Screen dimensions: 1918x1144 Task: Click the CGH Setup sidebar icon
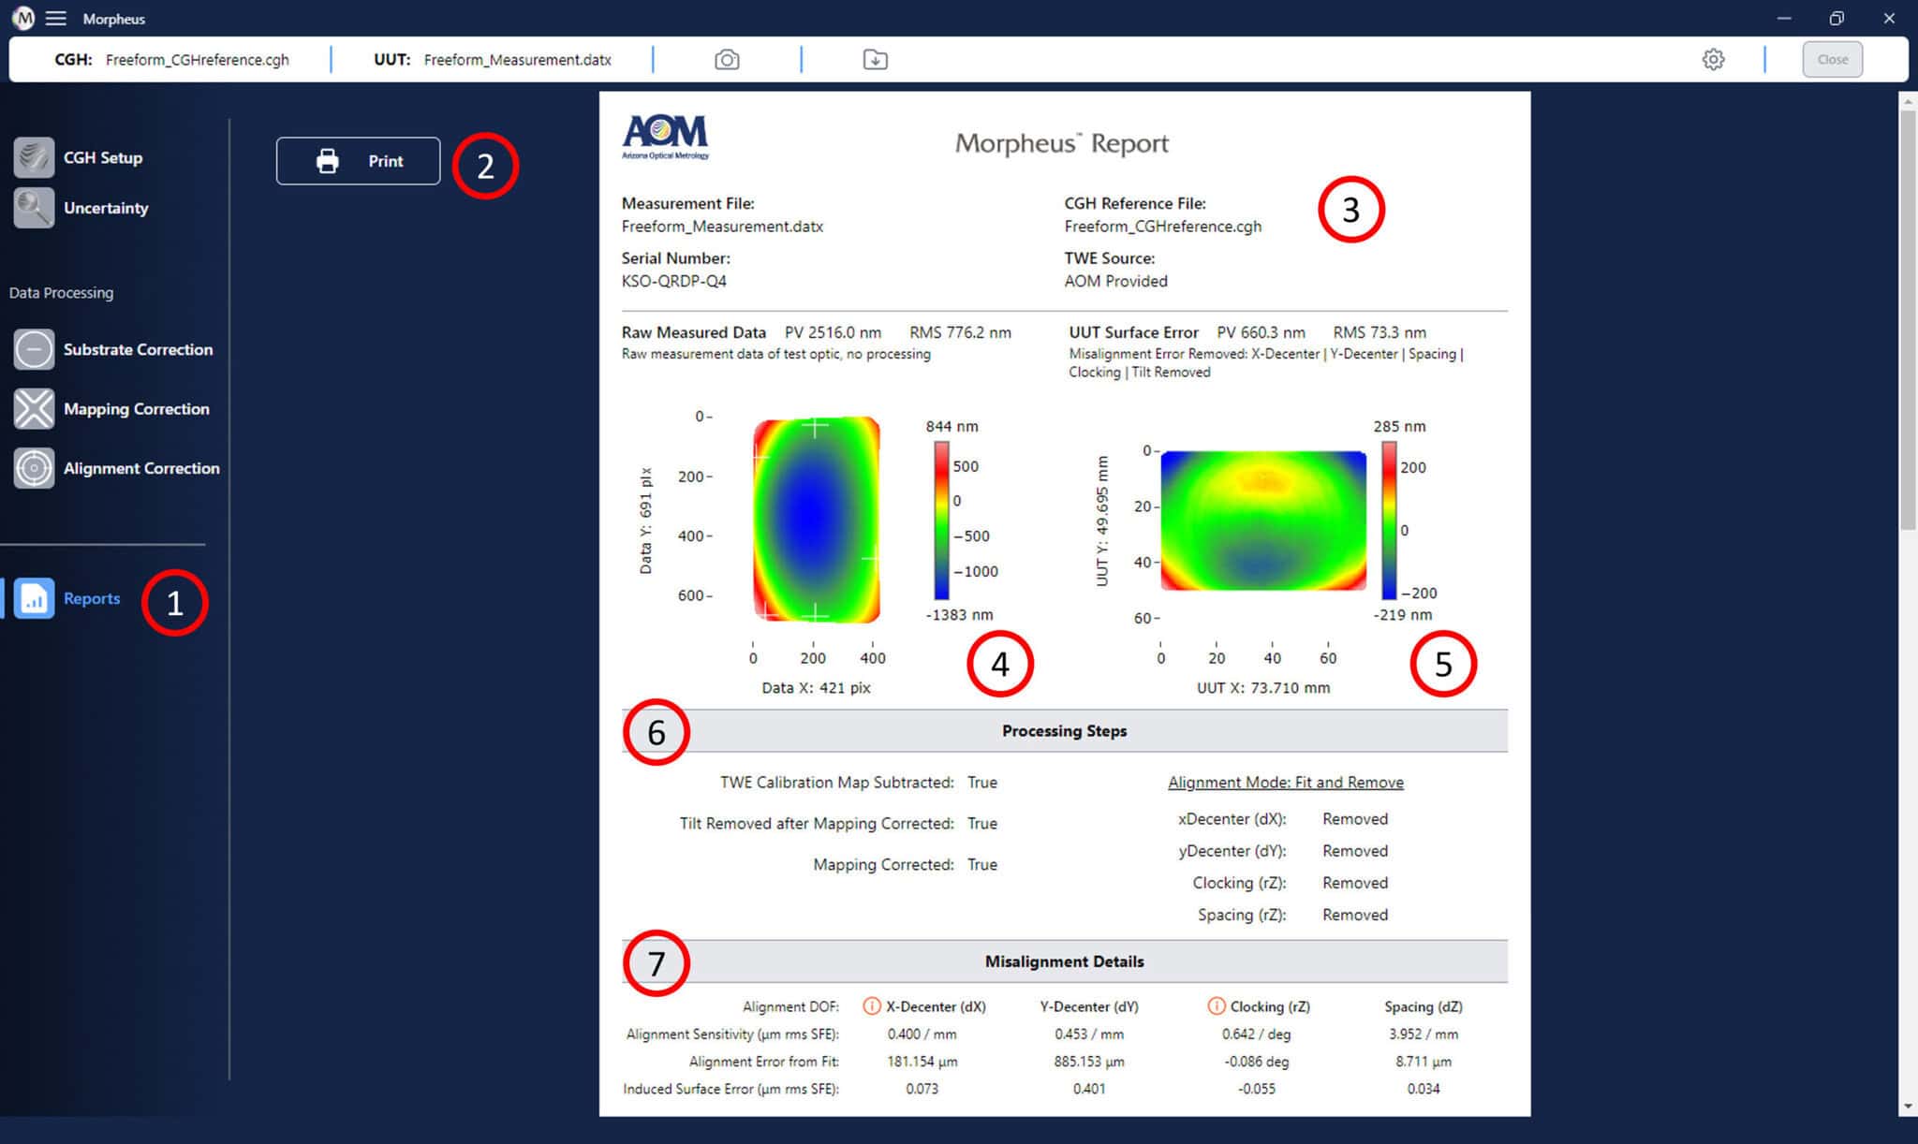pos(34,157)
